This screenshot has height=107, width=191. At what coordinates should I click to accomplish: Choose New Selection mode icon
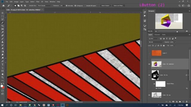pyautogui.click(x=15, y=6)
